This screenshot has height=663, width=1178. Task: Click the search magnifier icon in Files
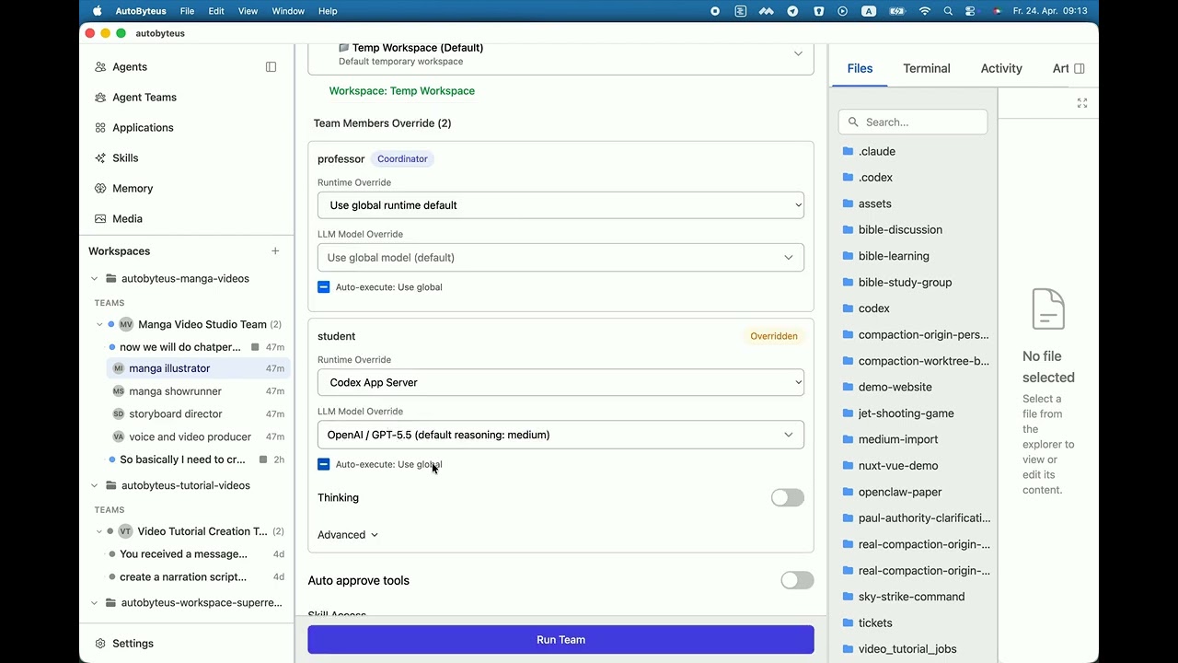[x=853, y=122]
